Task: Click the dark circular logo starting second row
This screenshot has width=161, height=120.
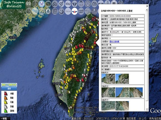Action: tap(28, 11)
